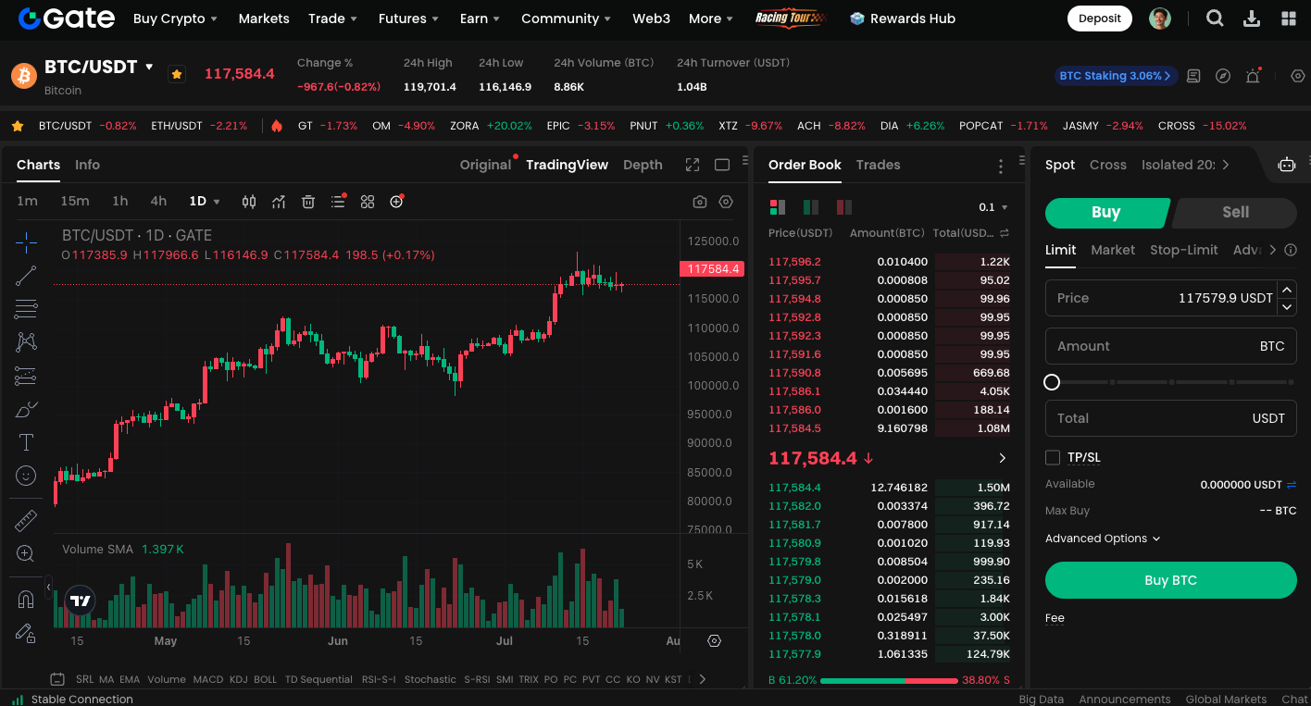This screenshot has height=706, width=1311.
Task: Select the zoom in tool
Action: [26, 553]
